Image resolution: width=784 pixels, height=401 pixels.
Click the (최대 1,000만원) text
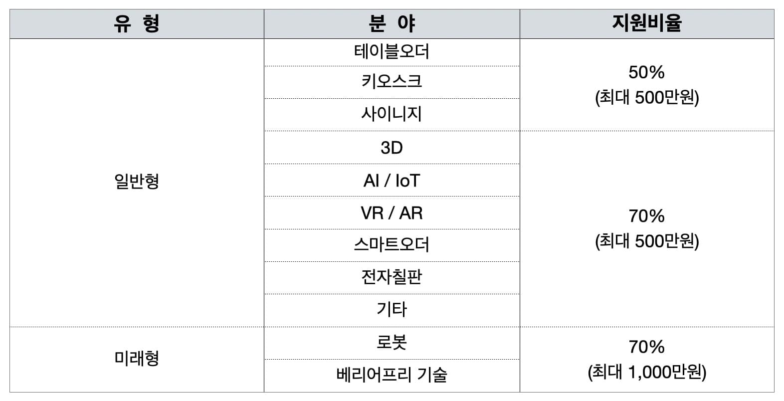click(646, 372)
